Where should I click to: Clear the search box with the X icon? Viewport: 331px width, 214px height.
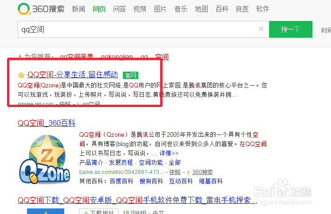click(x=261, y=29)
